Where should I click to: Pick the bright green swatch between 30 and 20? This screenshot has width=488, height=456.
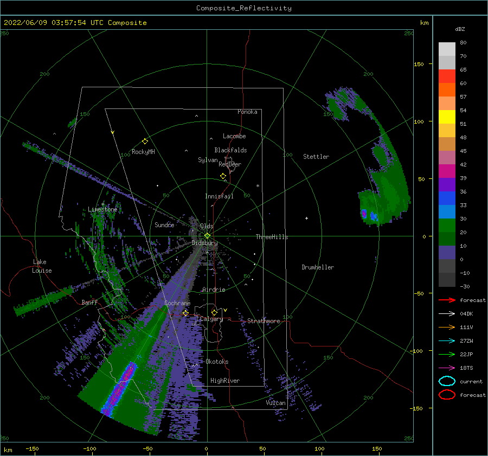pos(447,226)
